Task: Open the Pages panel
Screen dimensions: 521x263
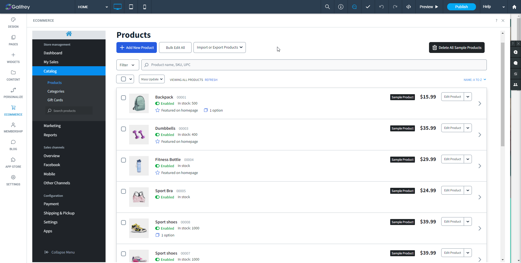Action: [x=13, y=40]
